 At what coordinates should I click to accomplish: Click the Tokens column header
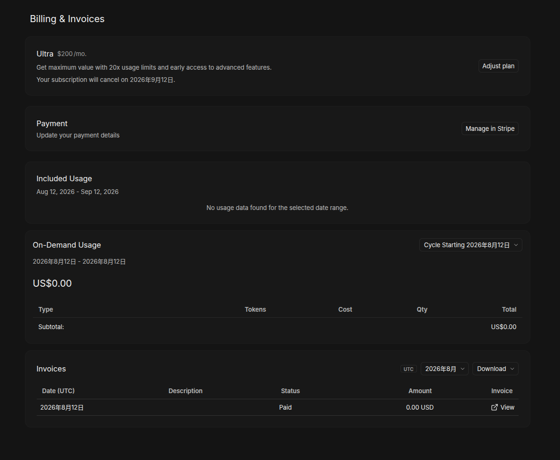point(256,309)
